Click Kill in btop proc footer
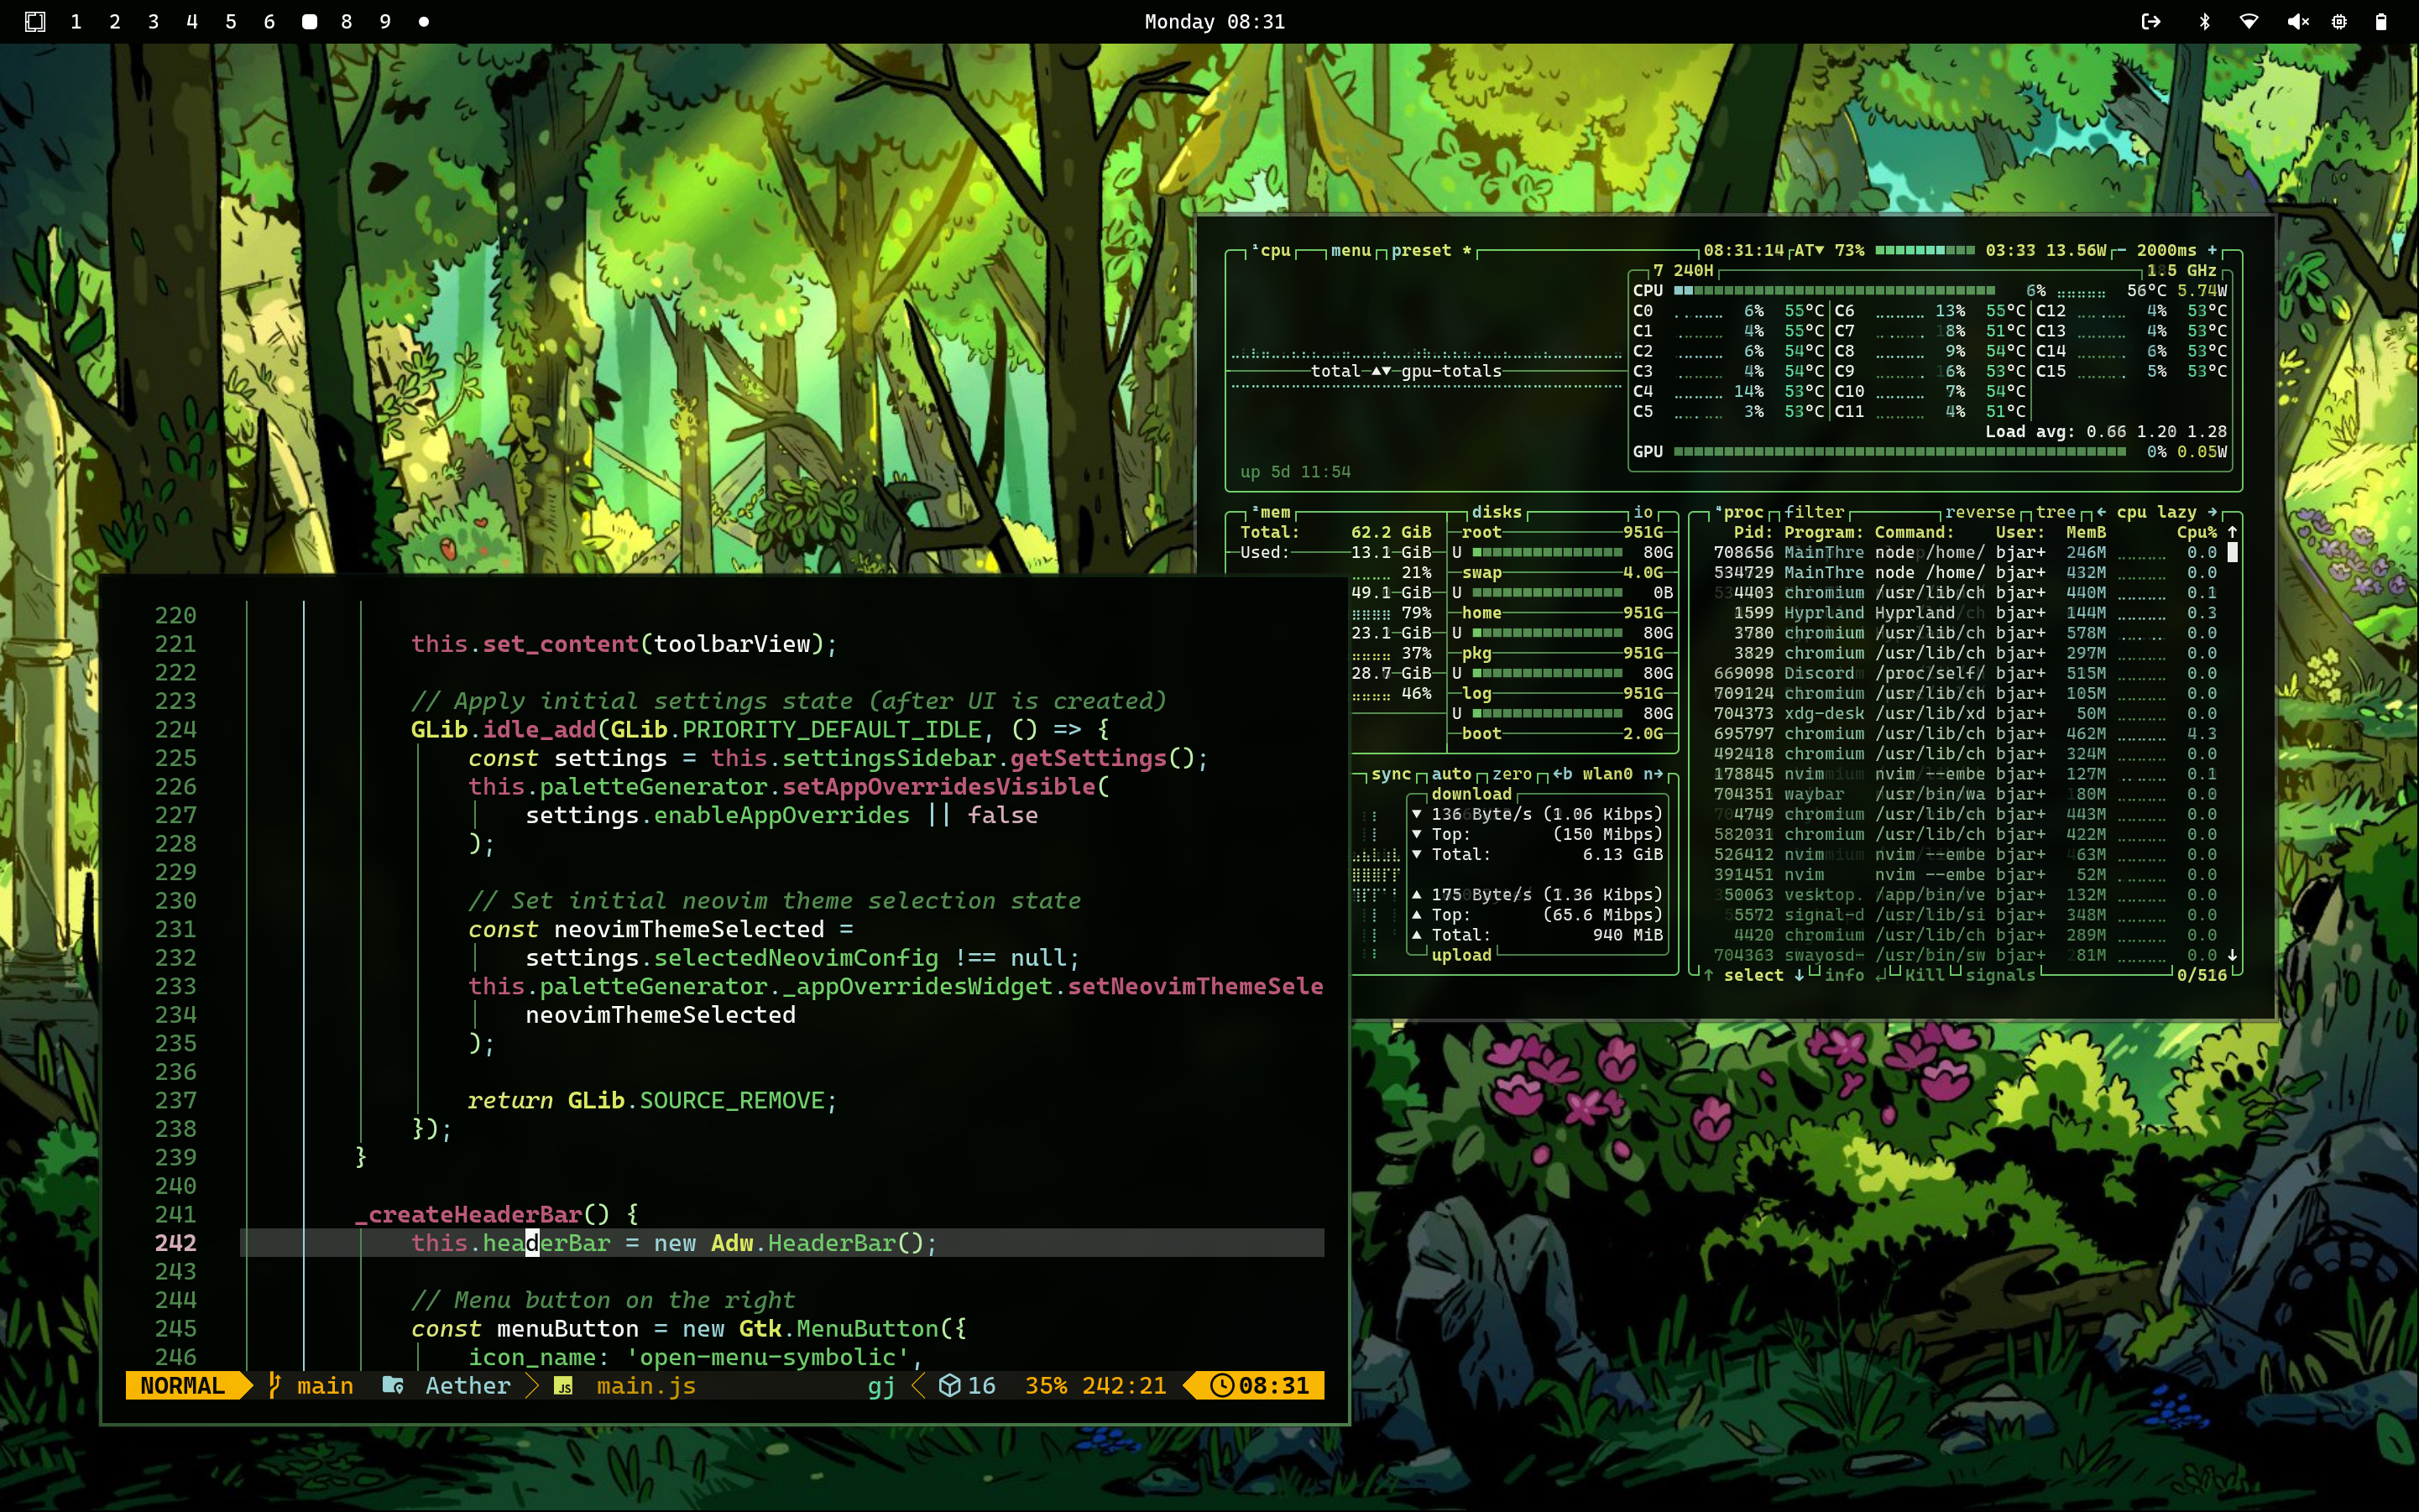Viewport: 2419px width, 1512px height. click(1924, 975)
